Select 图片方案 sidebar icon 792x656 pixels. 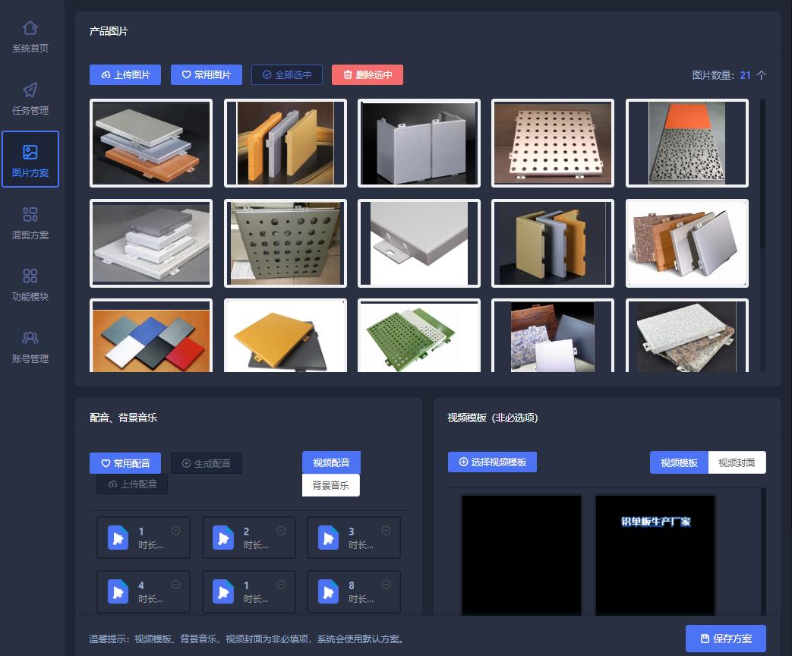click(30, 153)
